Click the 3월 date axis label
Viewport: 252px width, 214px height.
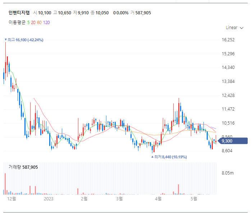tap(119, 199)
